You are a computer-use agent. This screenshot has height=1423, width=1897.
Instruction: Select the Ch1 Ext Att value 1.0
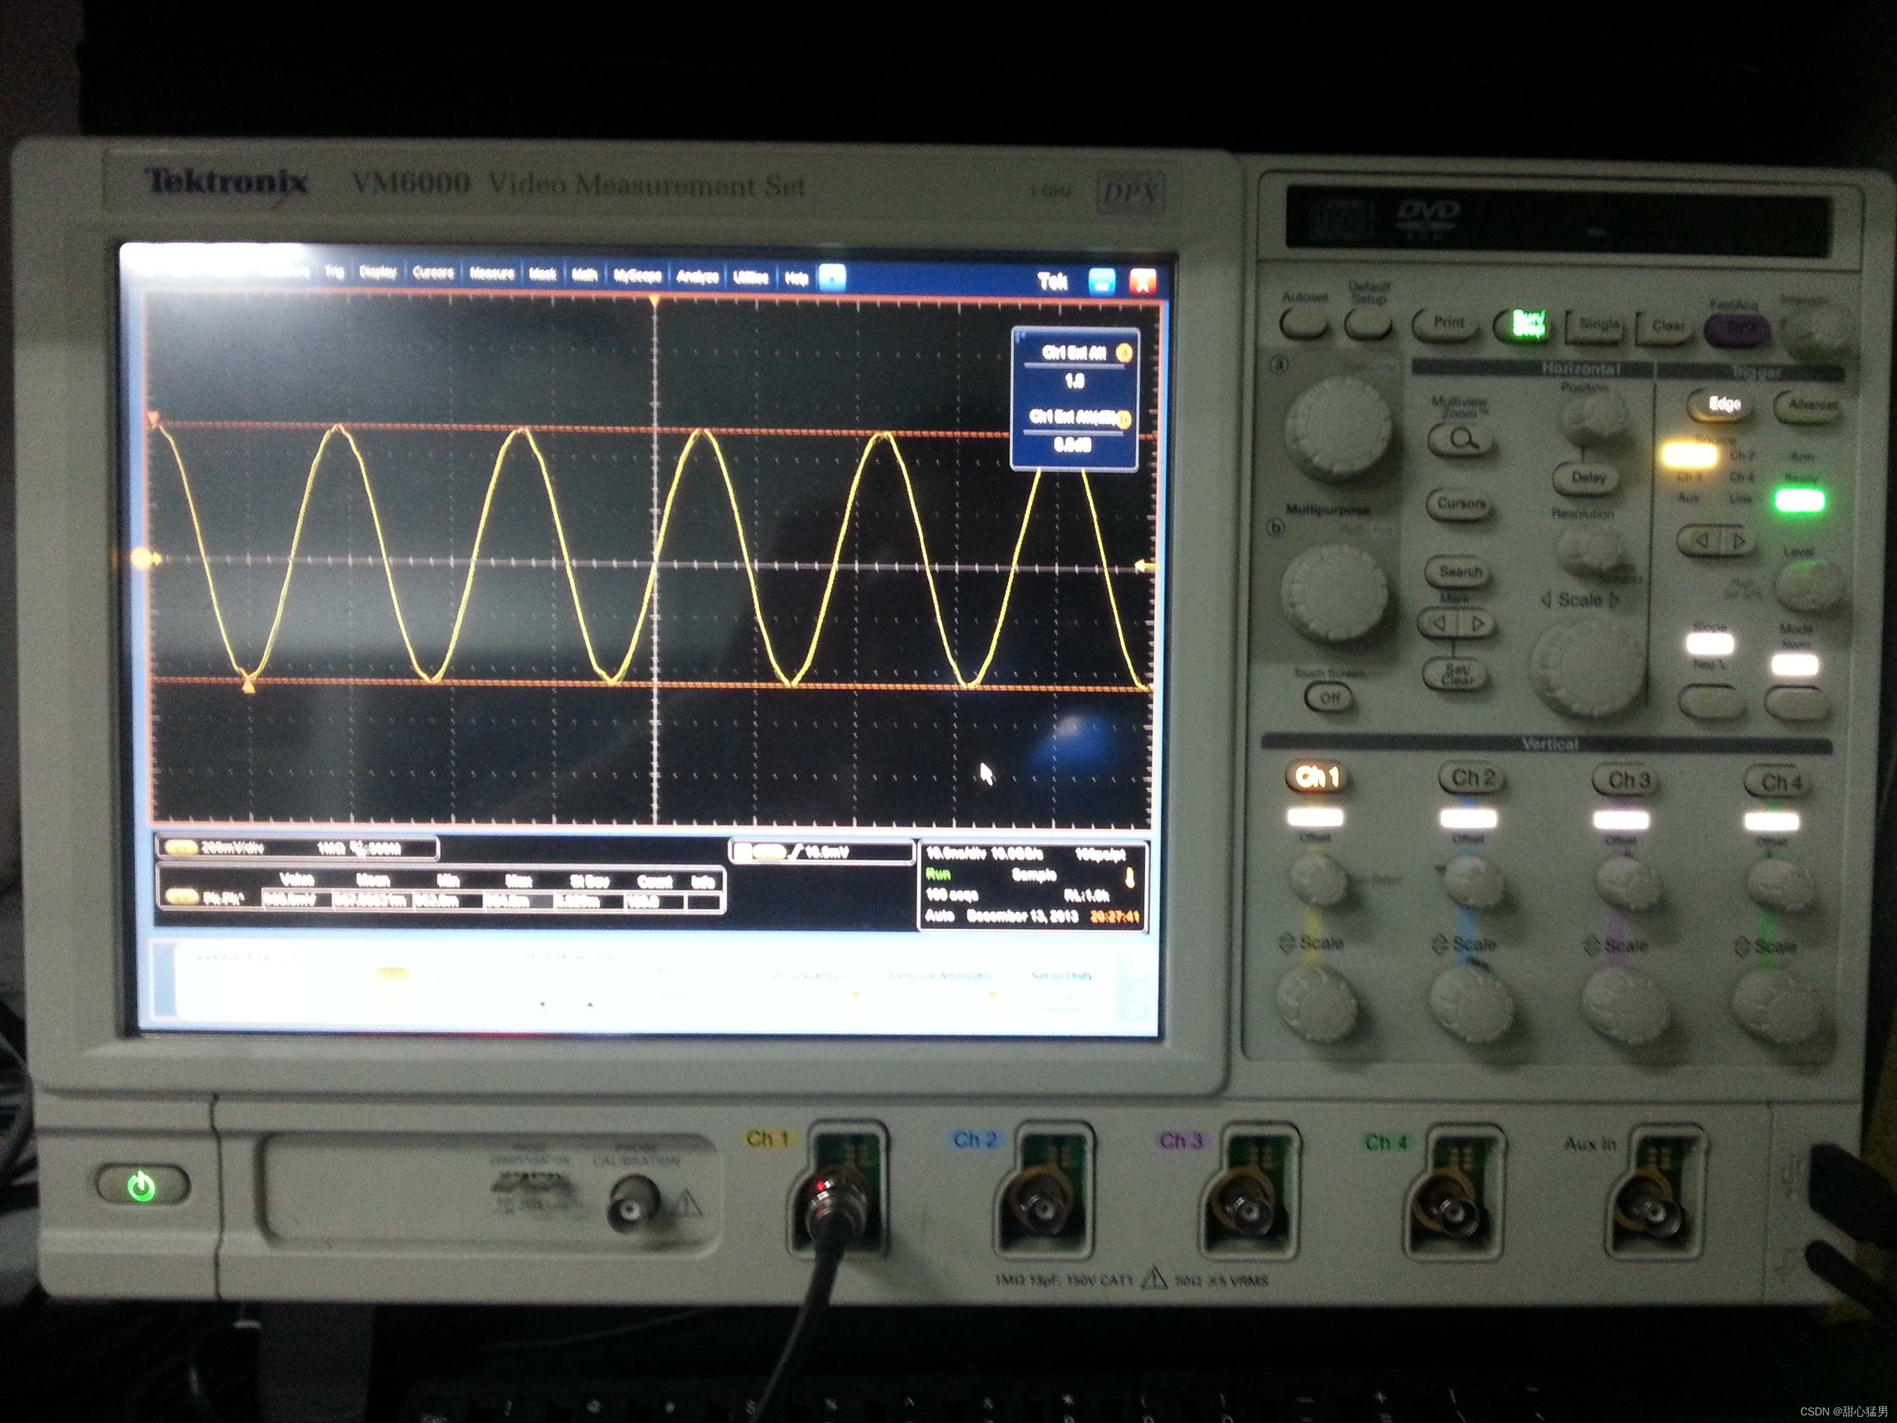pos(1075,381)
